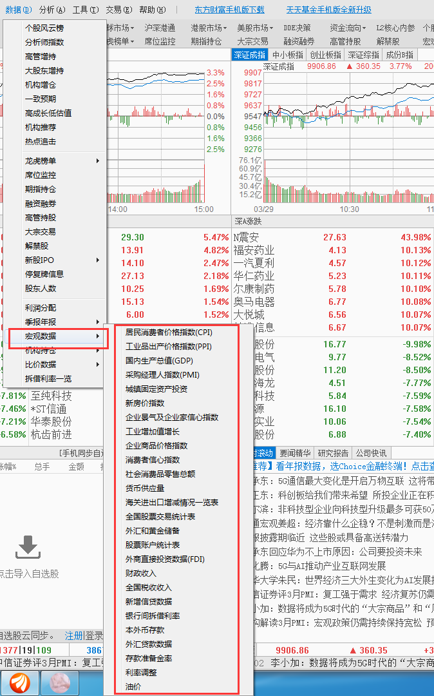The width and height of the screenshot is (434, 696).
Task: Switch to the 创业板指 tab
Action: (x=325, y=55)
